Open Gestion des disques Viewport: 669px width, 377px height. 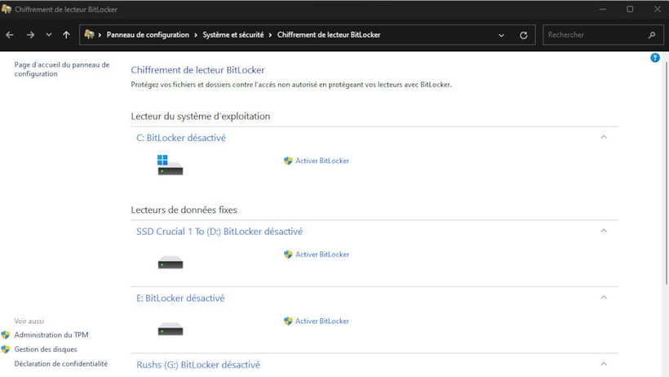(x=46, y=349)
